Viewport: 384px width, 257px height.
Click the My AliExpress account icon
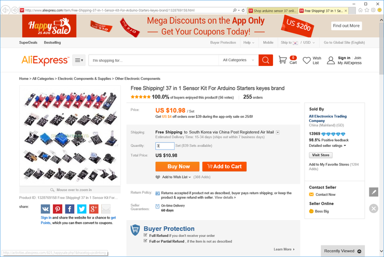[331, 60]
